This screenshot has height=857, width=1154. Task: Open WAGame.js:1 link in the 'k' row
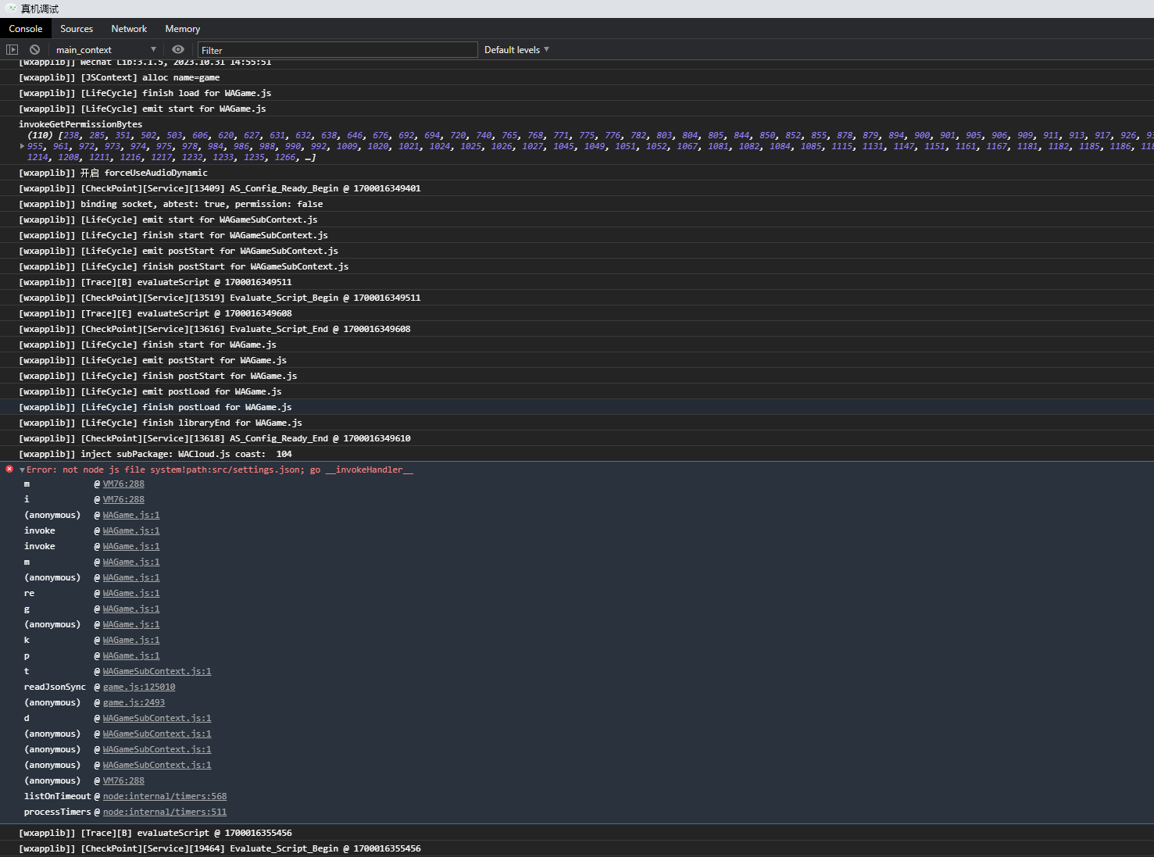coord(131,640)
